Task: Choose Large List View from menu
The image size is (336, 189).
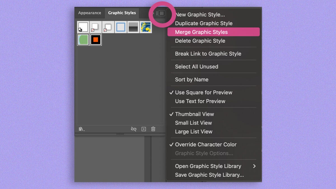Action: (x=193, y=132)
